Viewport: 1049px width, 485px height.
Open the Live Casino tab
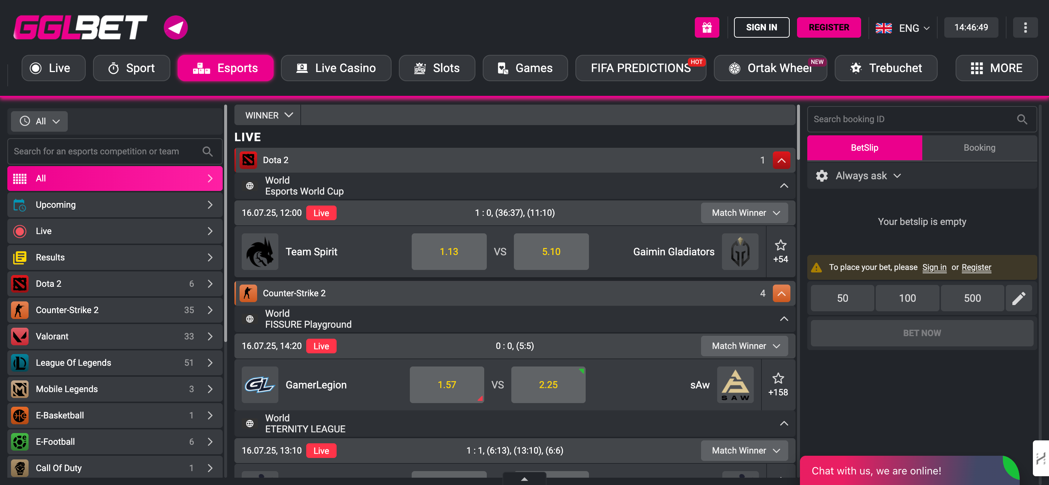point(336,68)
